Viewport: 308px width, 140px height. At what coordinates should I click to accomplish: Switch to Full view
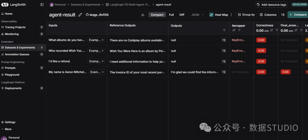pos(171,15)
